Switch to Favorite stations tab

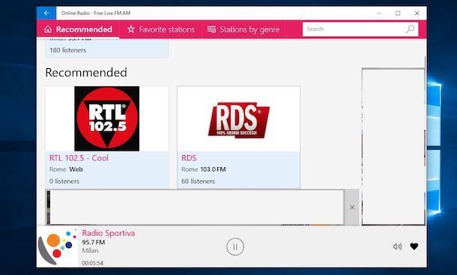pos(161,29)
